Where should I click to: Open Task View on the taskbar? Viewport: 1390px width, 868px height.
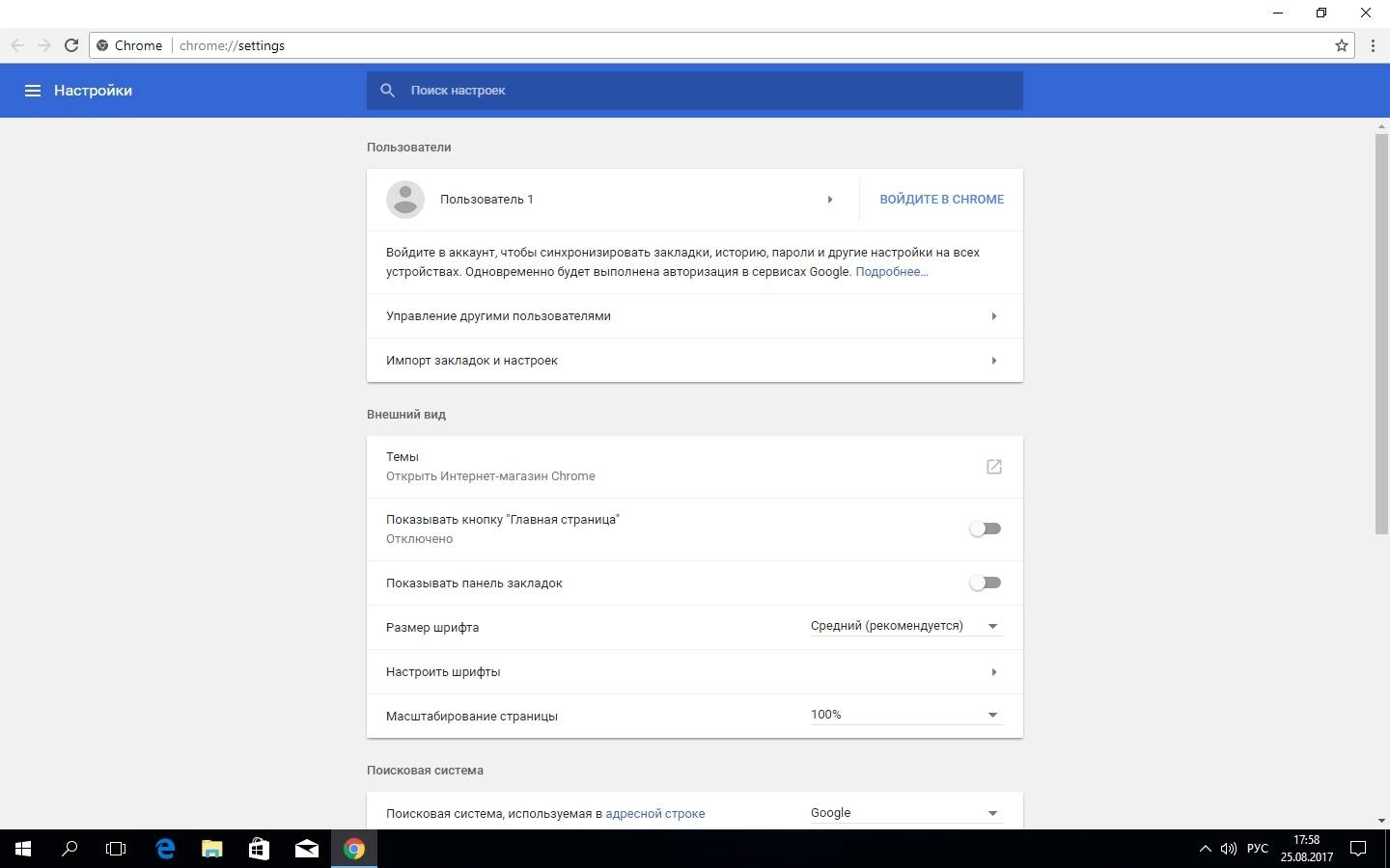pyautogui.click(x=116, y=849)
